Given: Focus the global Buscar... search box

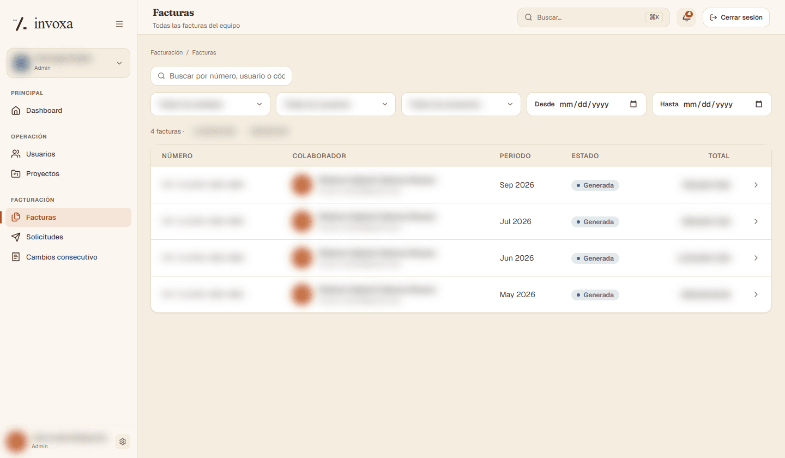Looking at the screenshot, I should click(x=593, y=17).
